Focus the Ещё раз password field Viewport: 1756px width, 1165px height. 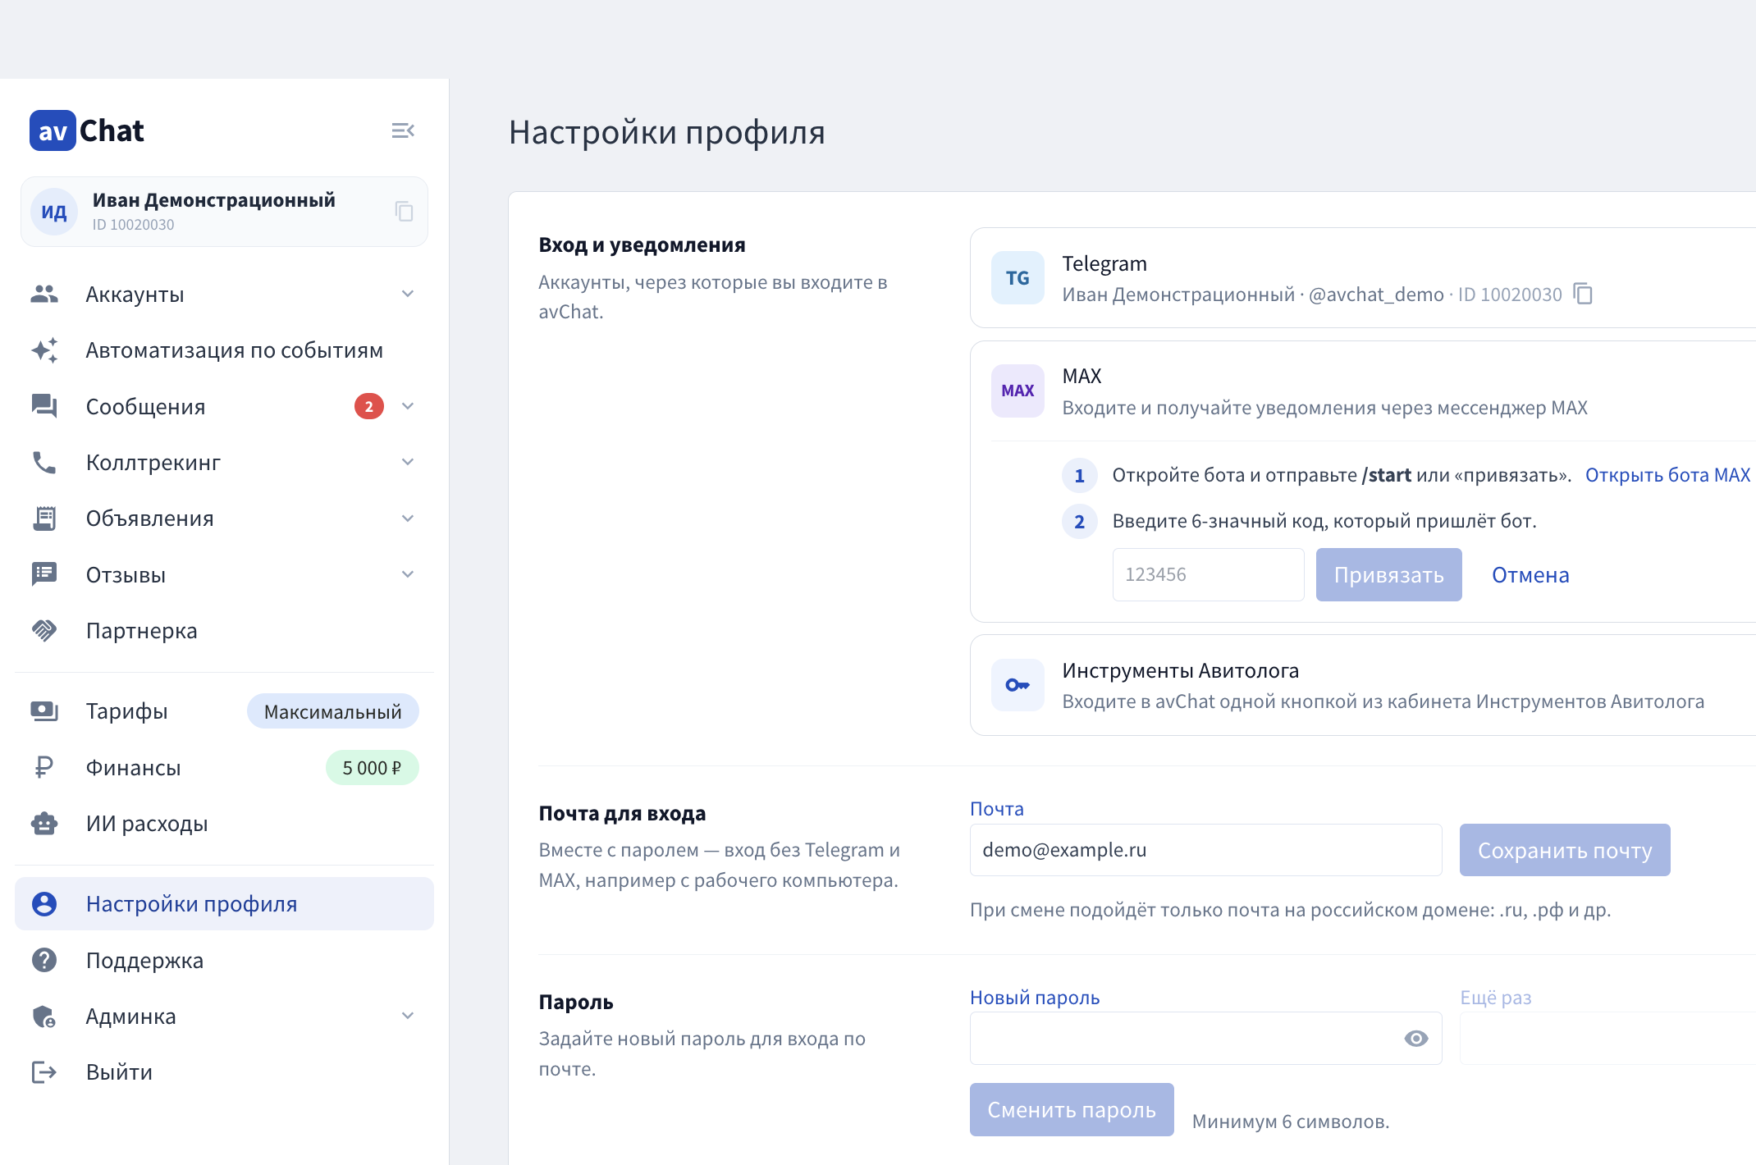1607,1039
